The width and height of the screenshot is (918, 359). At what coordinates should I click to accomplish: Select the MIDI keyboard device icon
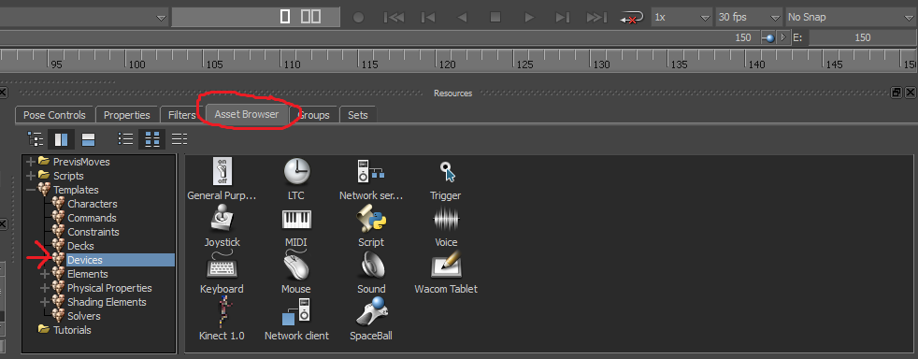click(297, 220)
